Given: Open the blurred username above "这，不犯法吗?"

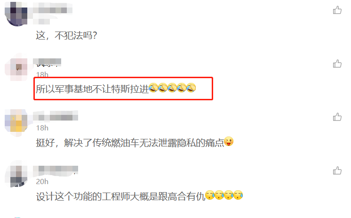Looking at the screenshot, I should pos(53,10).
